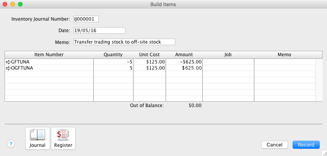The width and height of the screenshot is (327, 156).
Task: Click the Date field
Action: (99, 30)
